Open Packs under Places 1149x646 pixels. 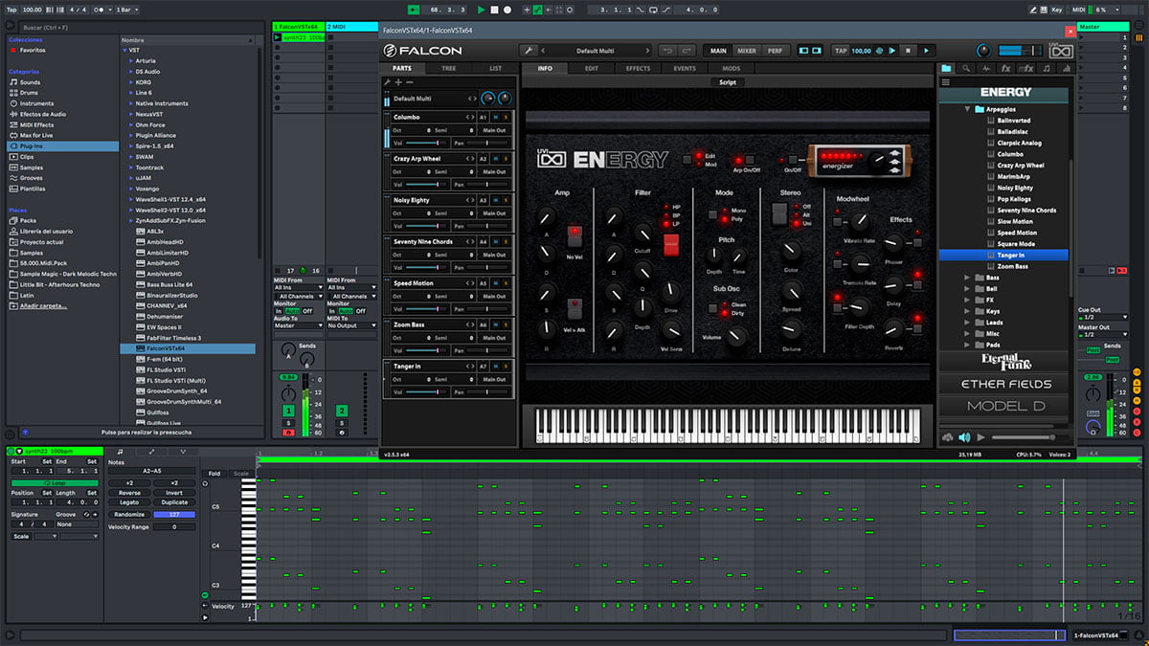(x=28, y=220)
